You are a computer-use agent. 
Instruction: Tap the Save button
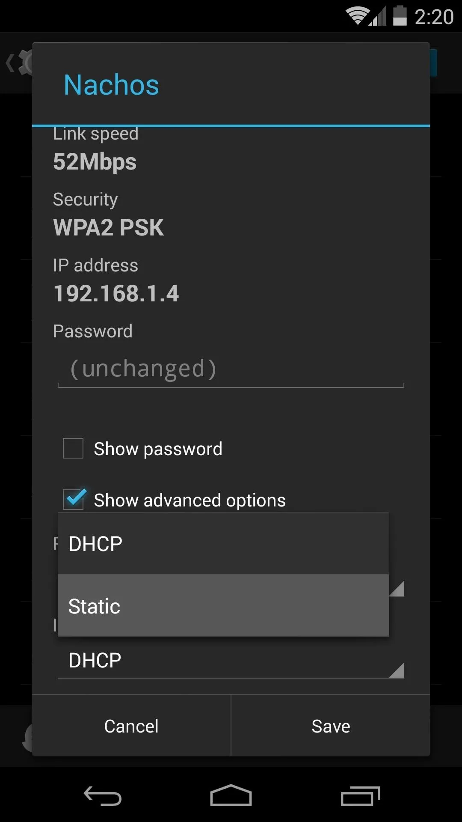[x=331, y=726]
